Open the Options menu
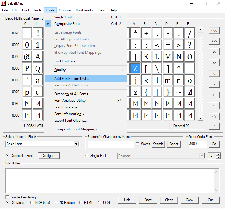This screenshot has height=209, width=225. 65,10
